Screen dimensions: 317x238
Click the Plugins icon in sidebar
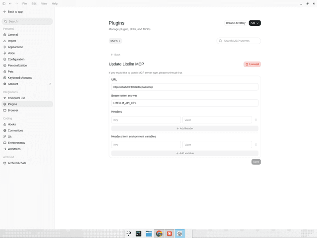[x=4, y=104]
